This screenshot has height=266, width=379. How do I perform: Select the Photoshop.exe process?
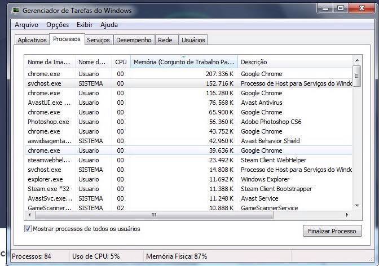pyautogui.click(x=188, y=122)
